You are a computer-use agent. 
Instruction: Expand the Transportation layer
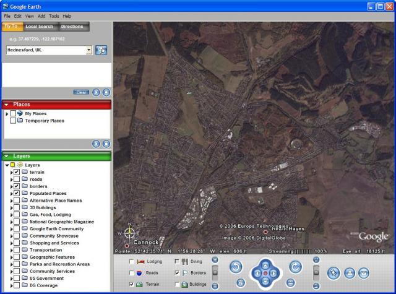tap(11, 250)
